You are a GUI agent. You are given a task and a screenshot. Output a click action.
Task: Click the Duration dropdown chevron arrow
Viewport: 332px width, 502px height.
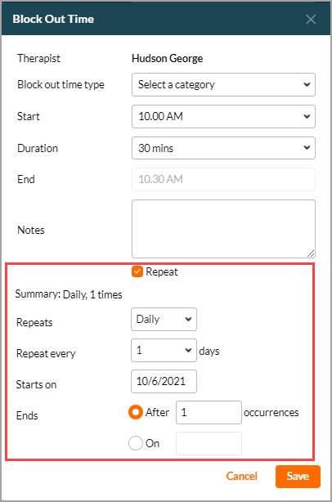[307, 148]
